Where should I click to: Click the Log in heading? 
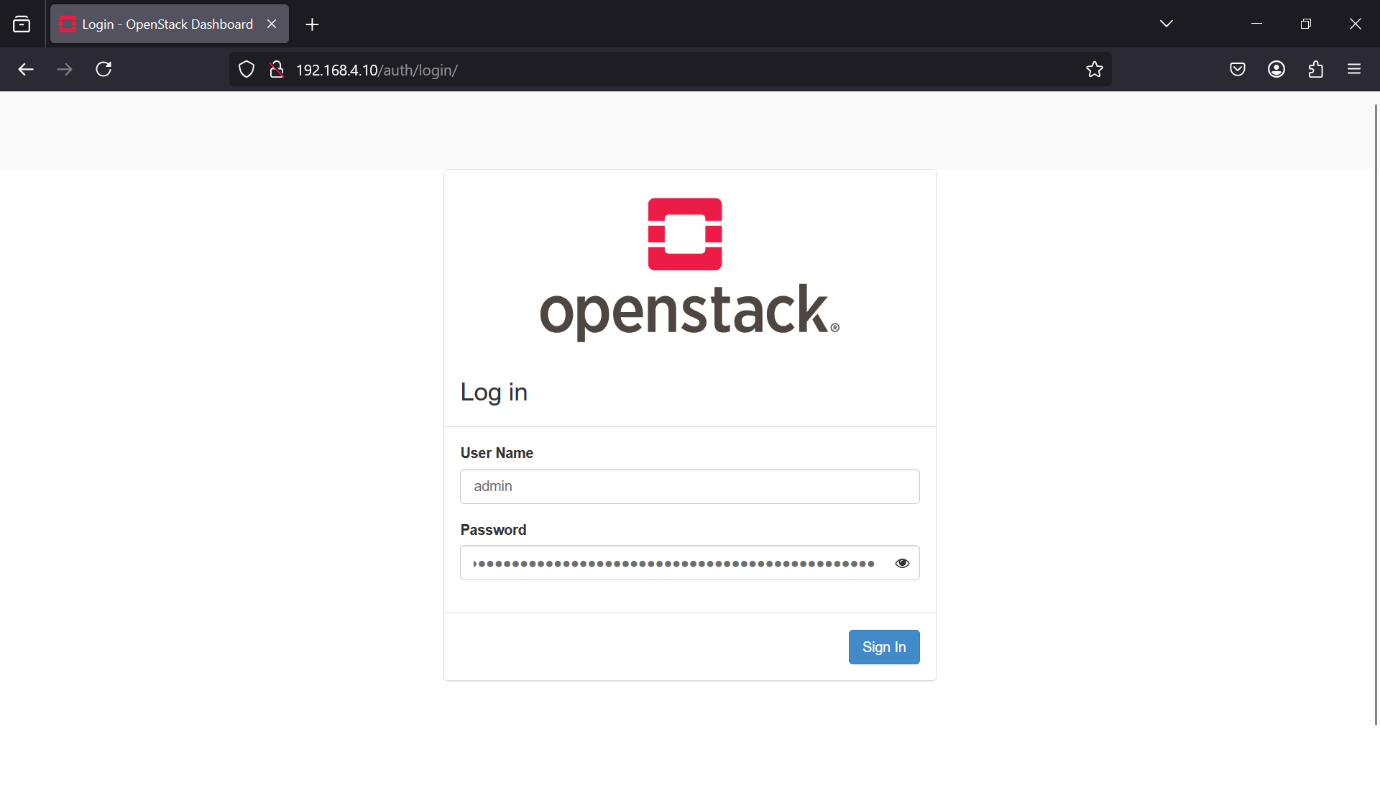pyautogui.click(x=494, y=393)
